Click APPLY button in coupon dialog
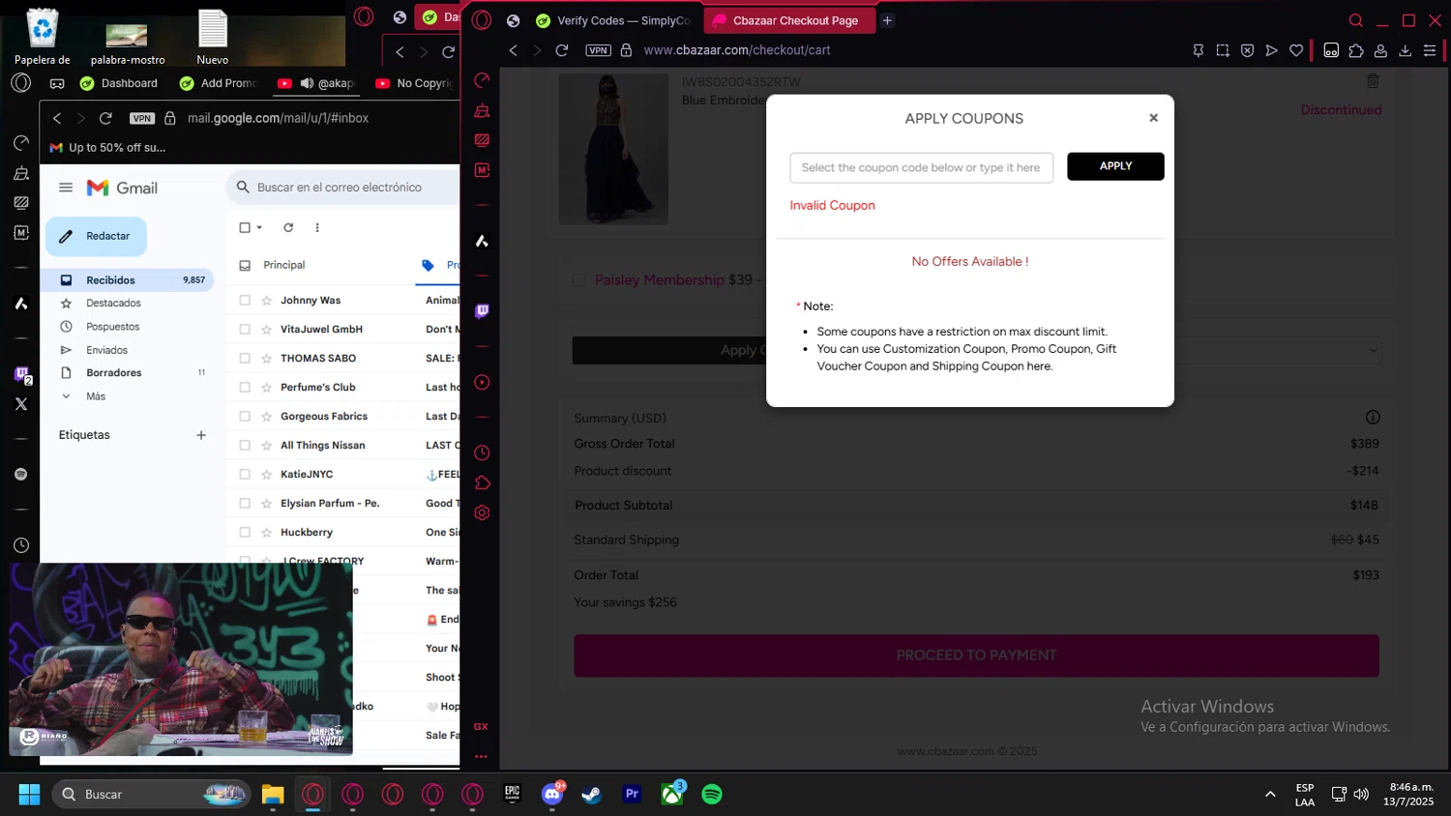 pos(1115,166)
